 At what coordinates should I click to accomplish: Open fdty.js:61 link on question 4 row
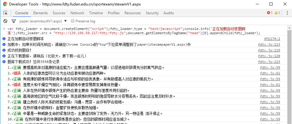tap(270, 85)
